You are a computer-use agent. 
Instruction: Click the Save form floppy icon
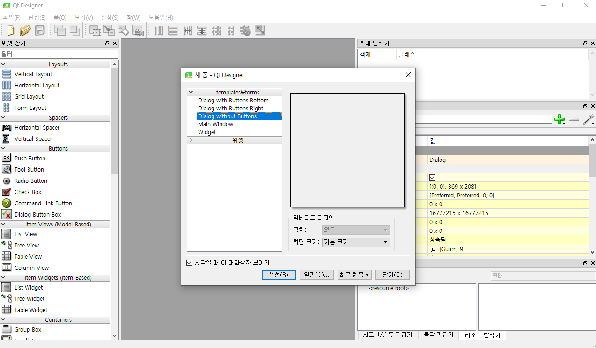click(x=40, y=30)
